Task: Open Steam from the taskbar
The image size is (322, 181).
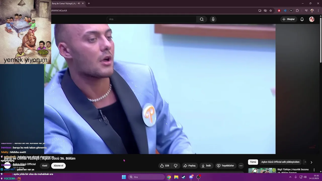Action: tap(184, 177)
